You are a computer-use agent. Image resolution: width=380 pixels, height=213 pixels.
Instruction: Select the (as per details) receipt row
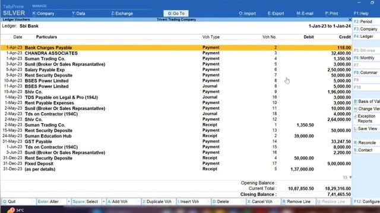coord(176,169)
